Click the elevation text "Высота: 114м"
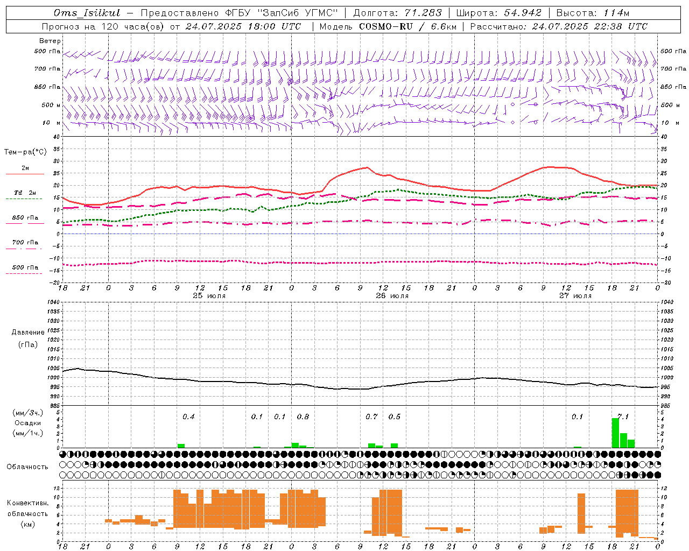The height and width of the screenshot is (551, 689). (593, 13)
